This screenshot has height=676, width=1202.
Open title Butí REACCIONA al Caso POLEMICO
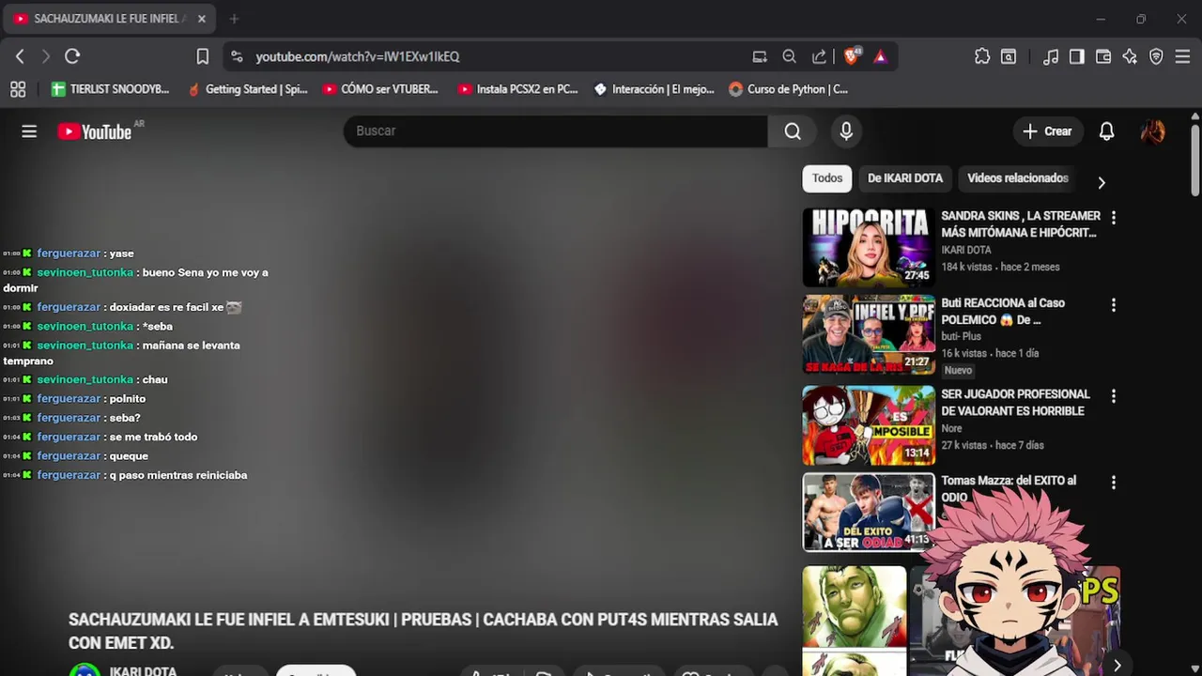pyautogui.click(x=1003, y=312)
